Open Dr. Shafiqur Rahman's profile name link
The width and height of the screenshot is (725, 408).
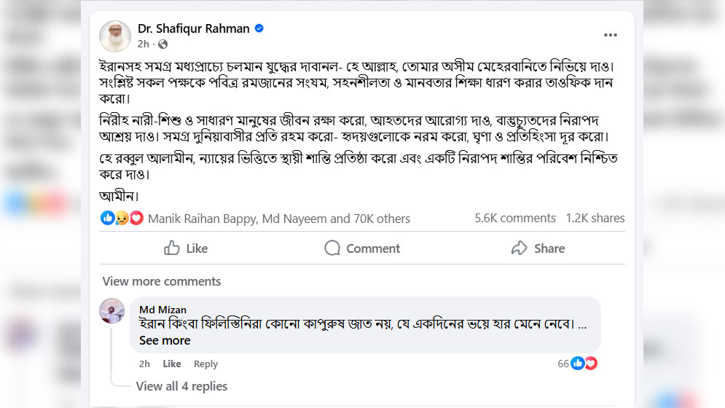pyautogui.click(x=194, y=29)
